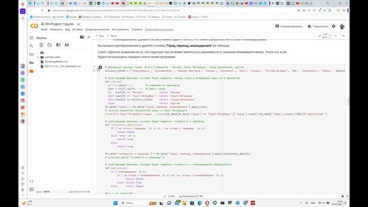Open runtime connection options dropdown arrow
This screenshot has height=207, width=368.
(x=336, y=36)
